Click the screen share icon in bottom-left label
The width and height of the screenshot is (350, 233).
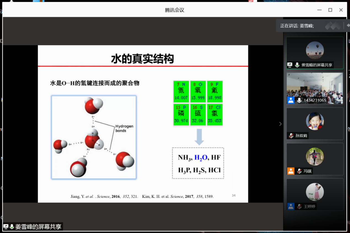[x=6, y=227]
